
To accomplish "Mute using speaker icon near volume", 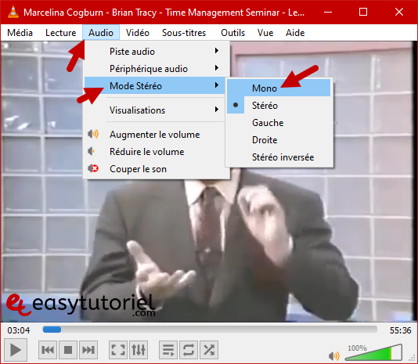I will tap(333, 355).
